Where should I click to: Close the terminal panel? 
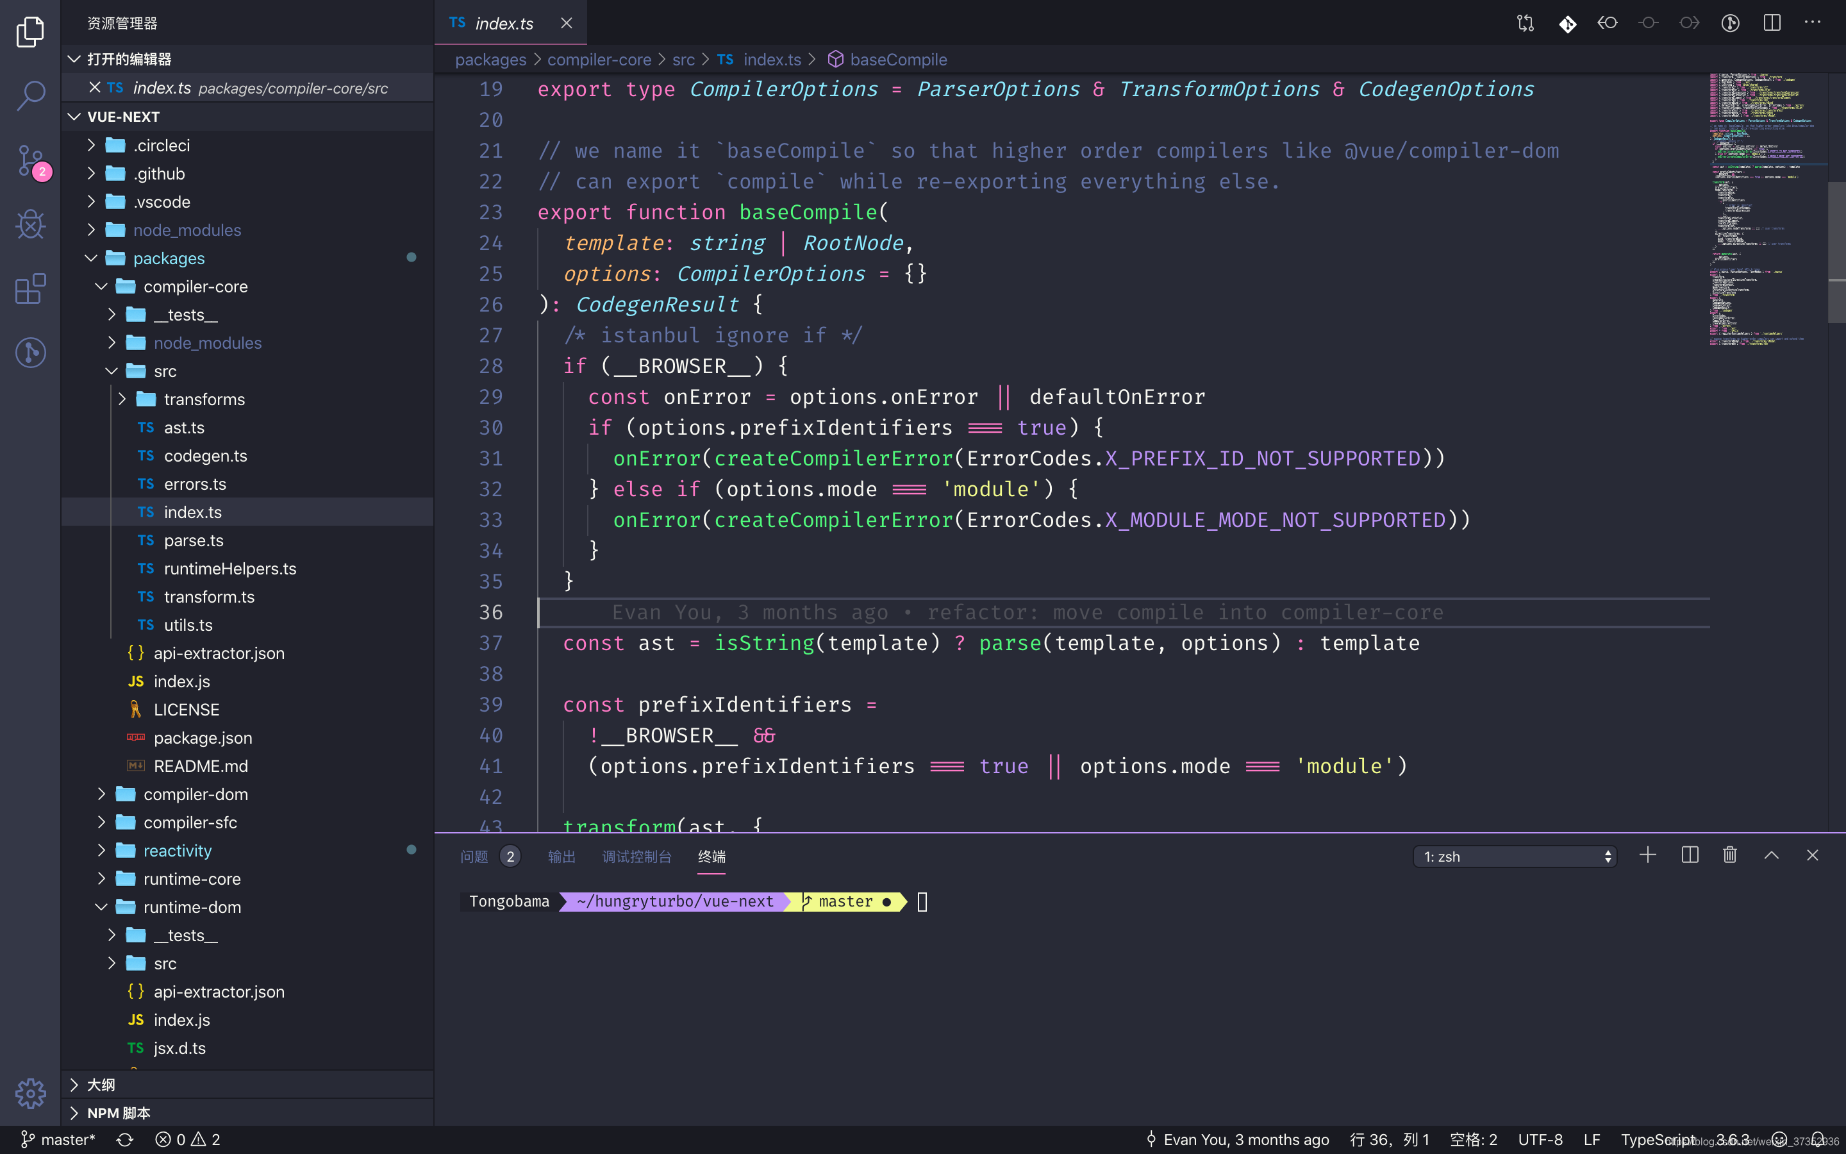tap(1813, 856)
